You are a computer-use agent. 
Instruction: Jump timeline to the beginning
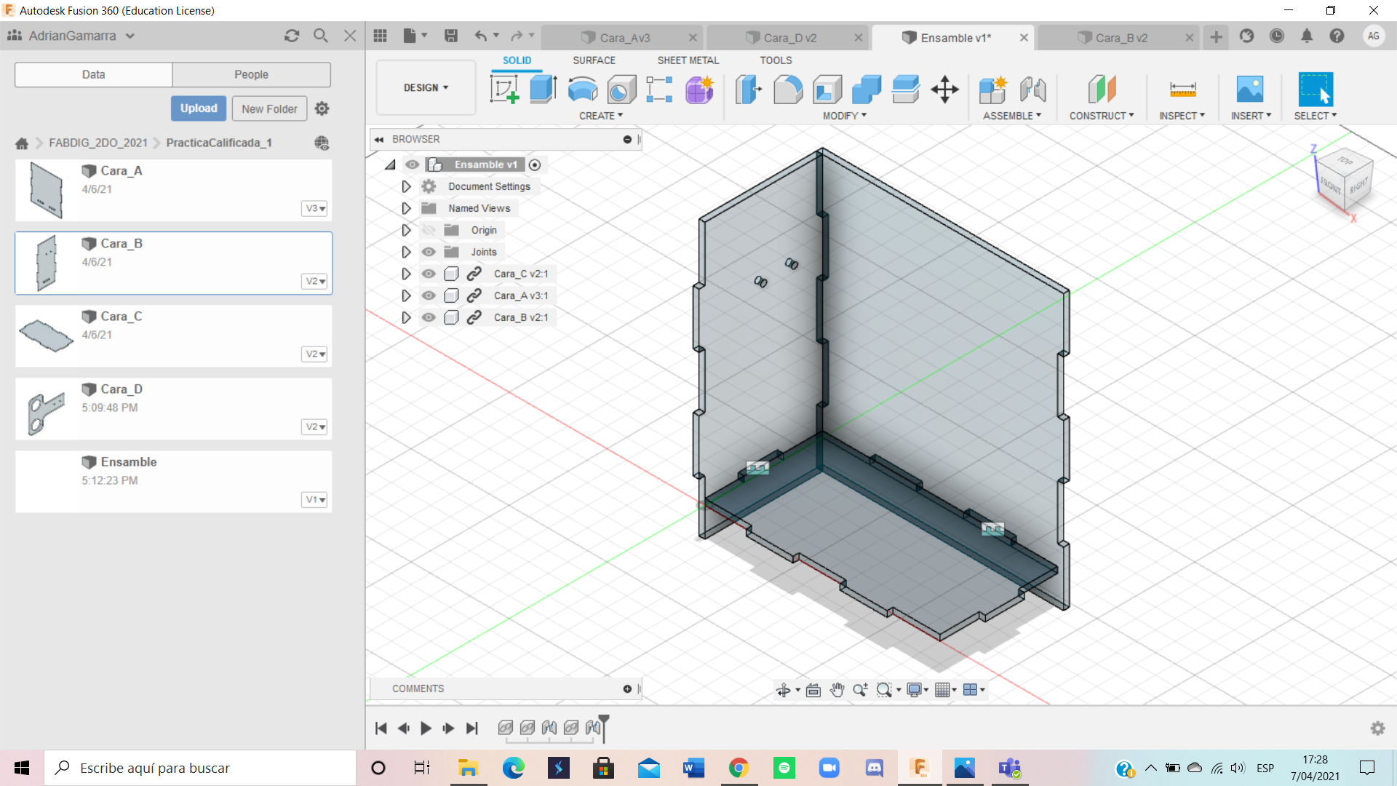pyautogui.click(x=381, y=728)
